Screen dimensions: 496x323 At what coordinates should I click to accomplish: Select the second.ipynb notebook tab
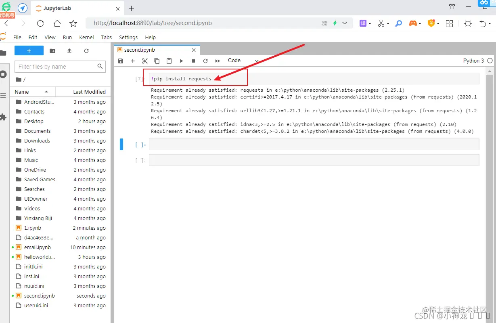pyautogui.click(x=157, y=50)
